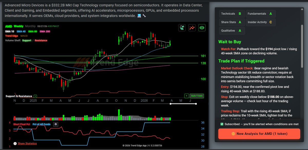Toggle Volume Shelf Support lines

[x=27, y=40]
